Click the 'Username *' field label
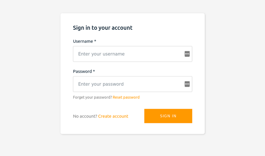 84,41
